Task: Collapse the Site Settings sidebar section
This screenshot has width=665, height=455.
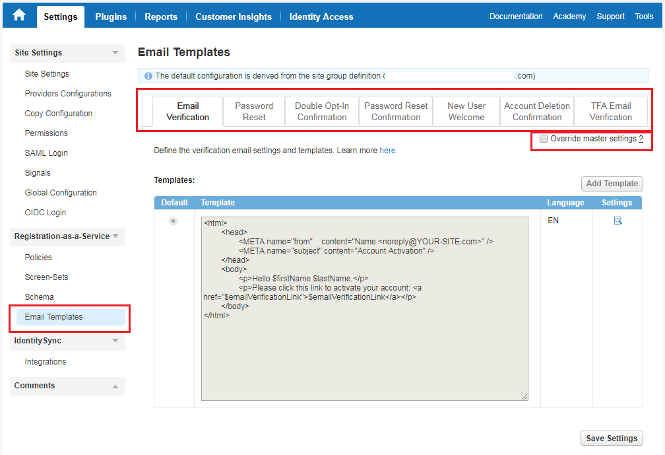Action: [117, 53]
